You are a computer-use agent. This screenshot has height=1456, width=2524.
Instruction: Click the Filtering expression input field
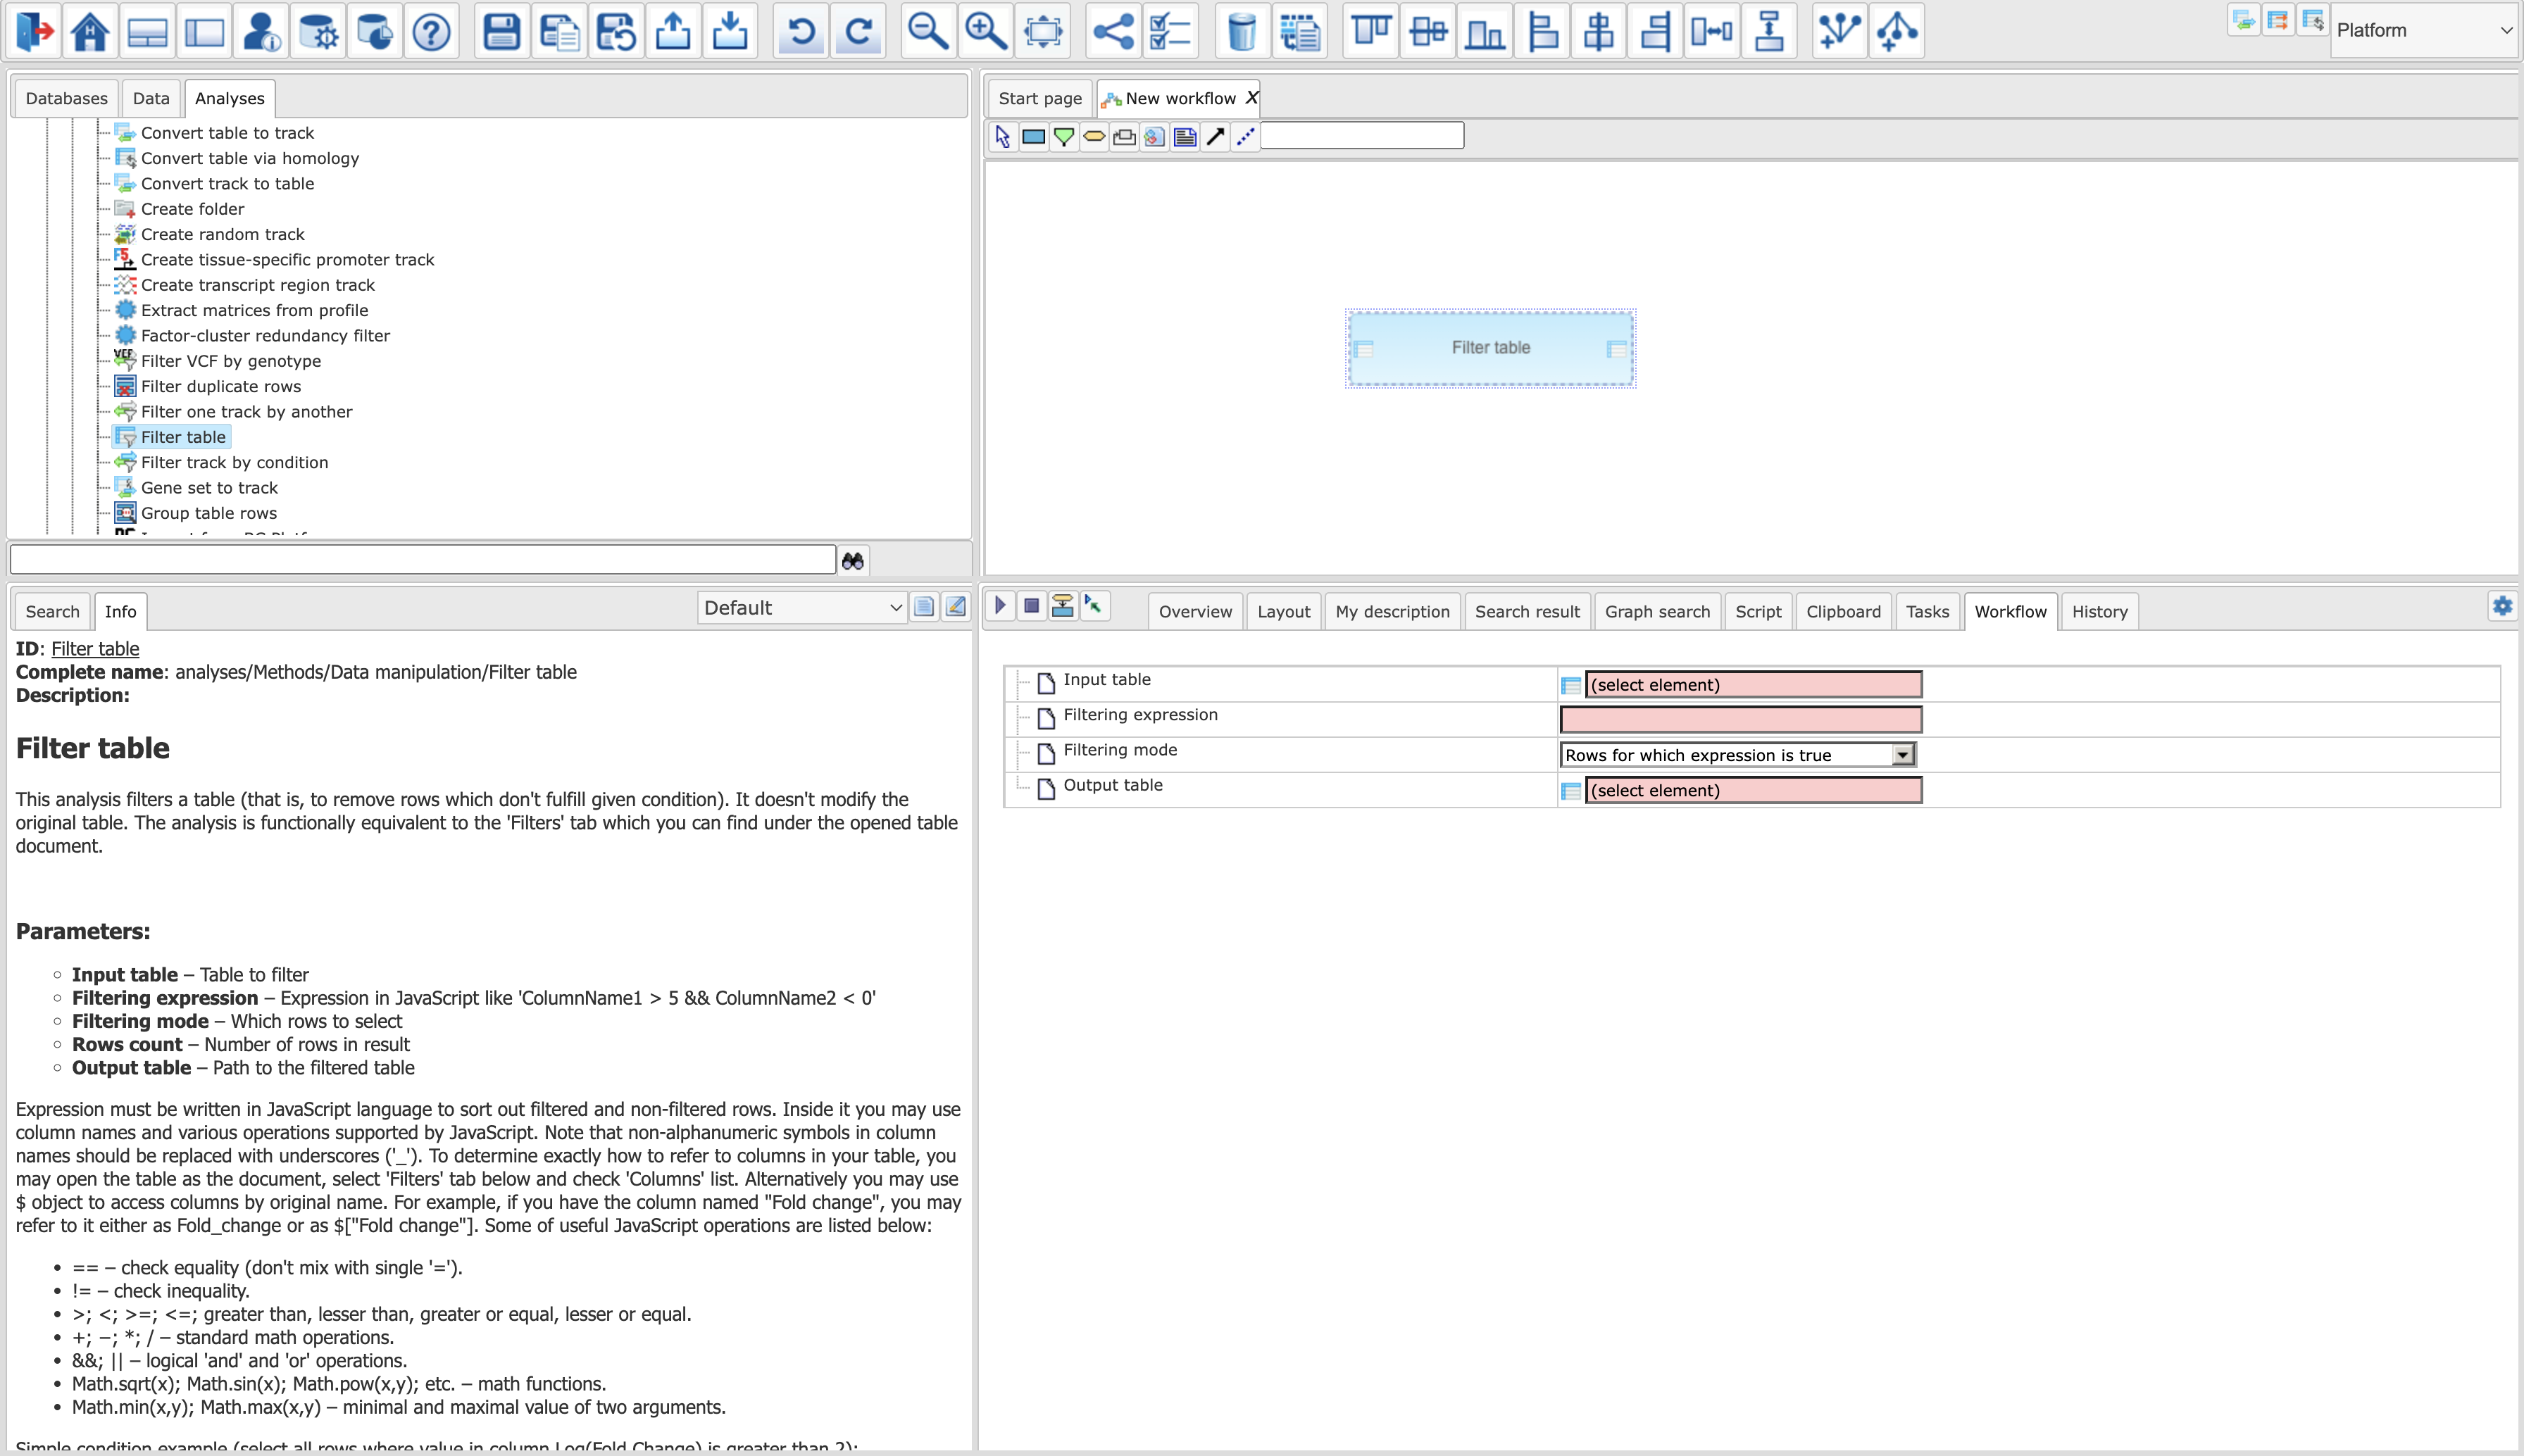click(x=1741, y=720)
